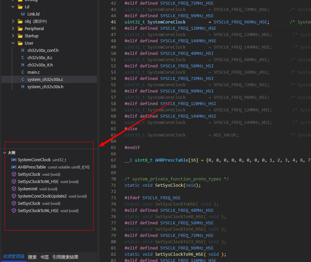Switch to the 书签 tab

click(45, 257)
